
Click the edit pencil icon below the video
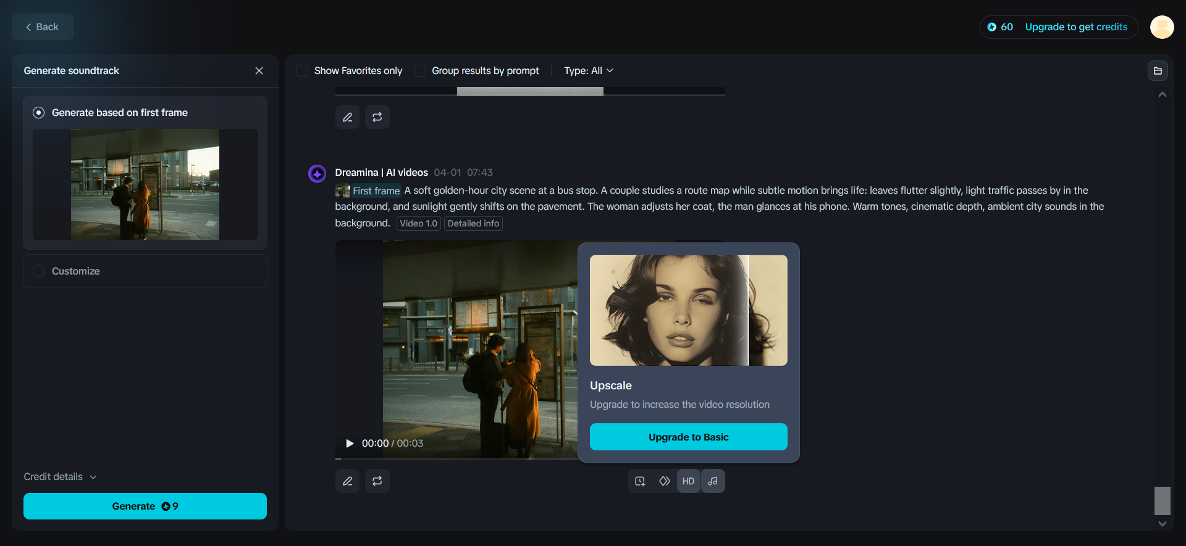[348, 481]
